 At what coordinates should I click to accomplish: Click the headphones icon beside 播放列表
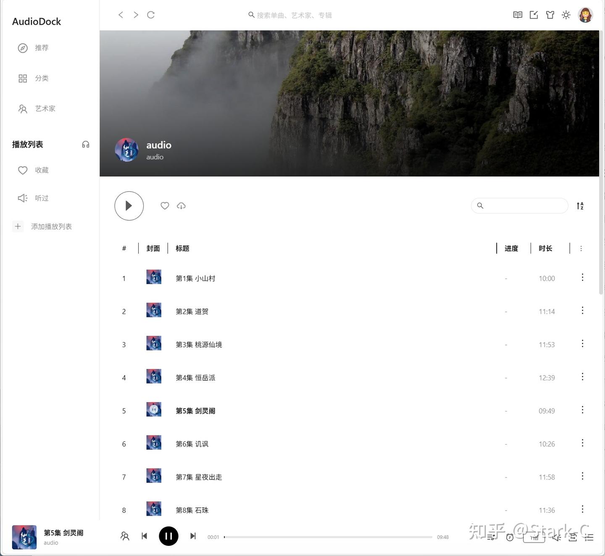86,145
